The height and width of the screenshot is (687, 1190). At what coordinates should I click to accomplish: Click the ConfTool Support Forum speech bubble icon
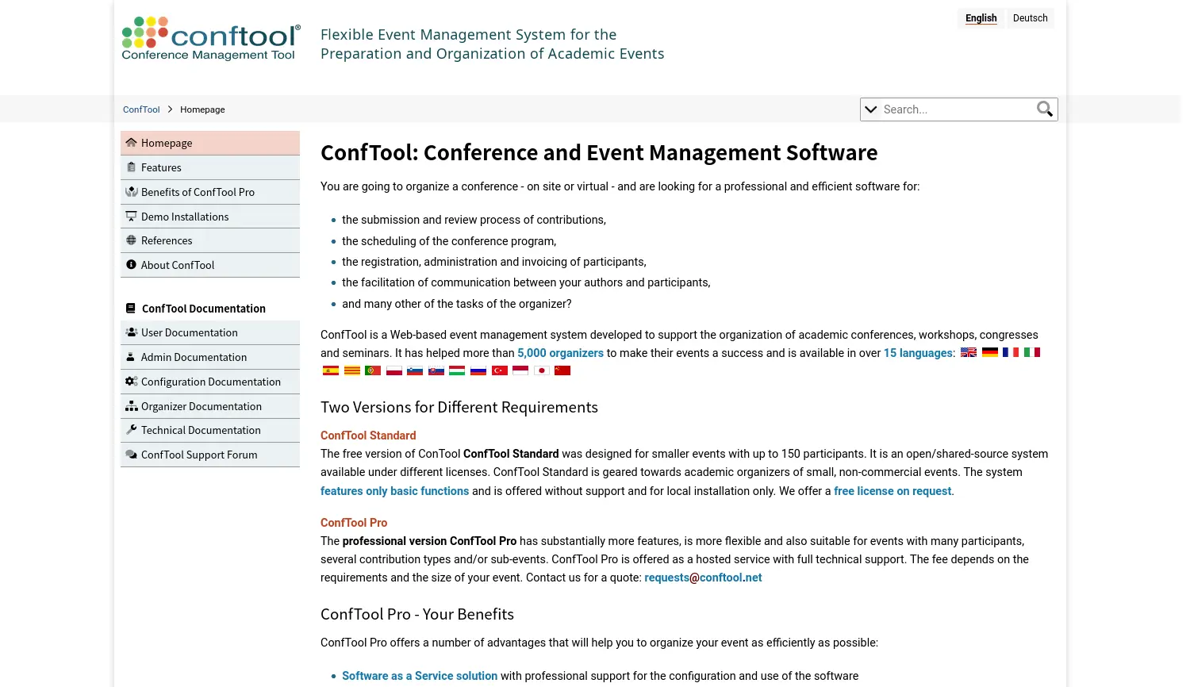pos(132,454)
